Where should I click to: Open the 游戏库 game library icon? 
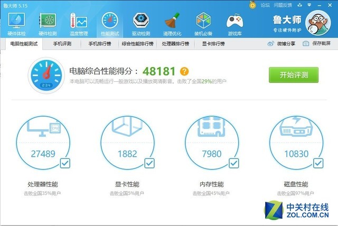coord(234,24)
